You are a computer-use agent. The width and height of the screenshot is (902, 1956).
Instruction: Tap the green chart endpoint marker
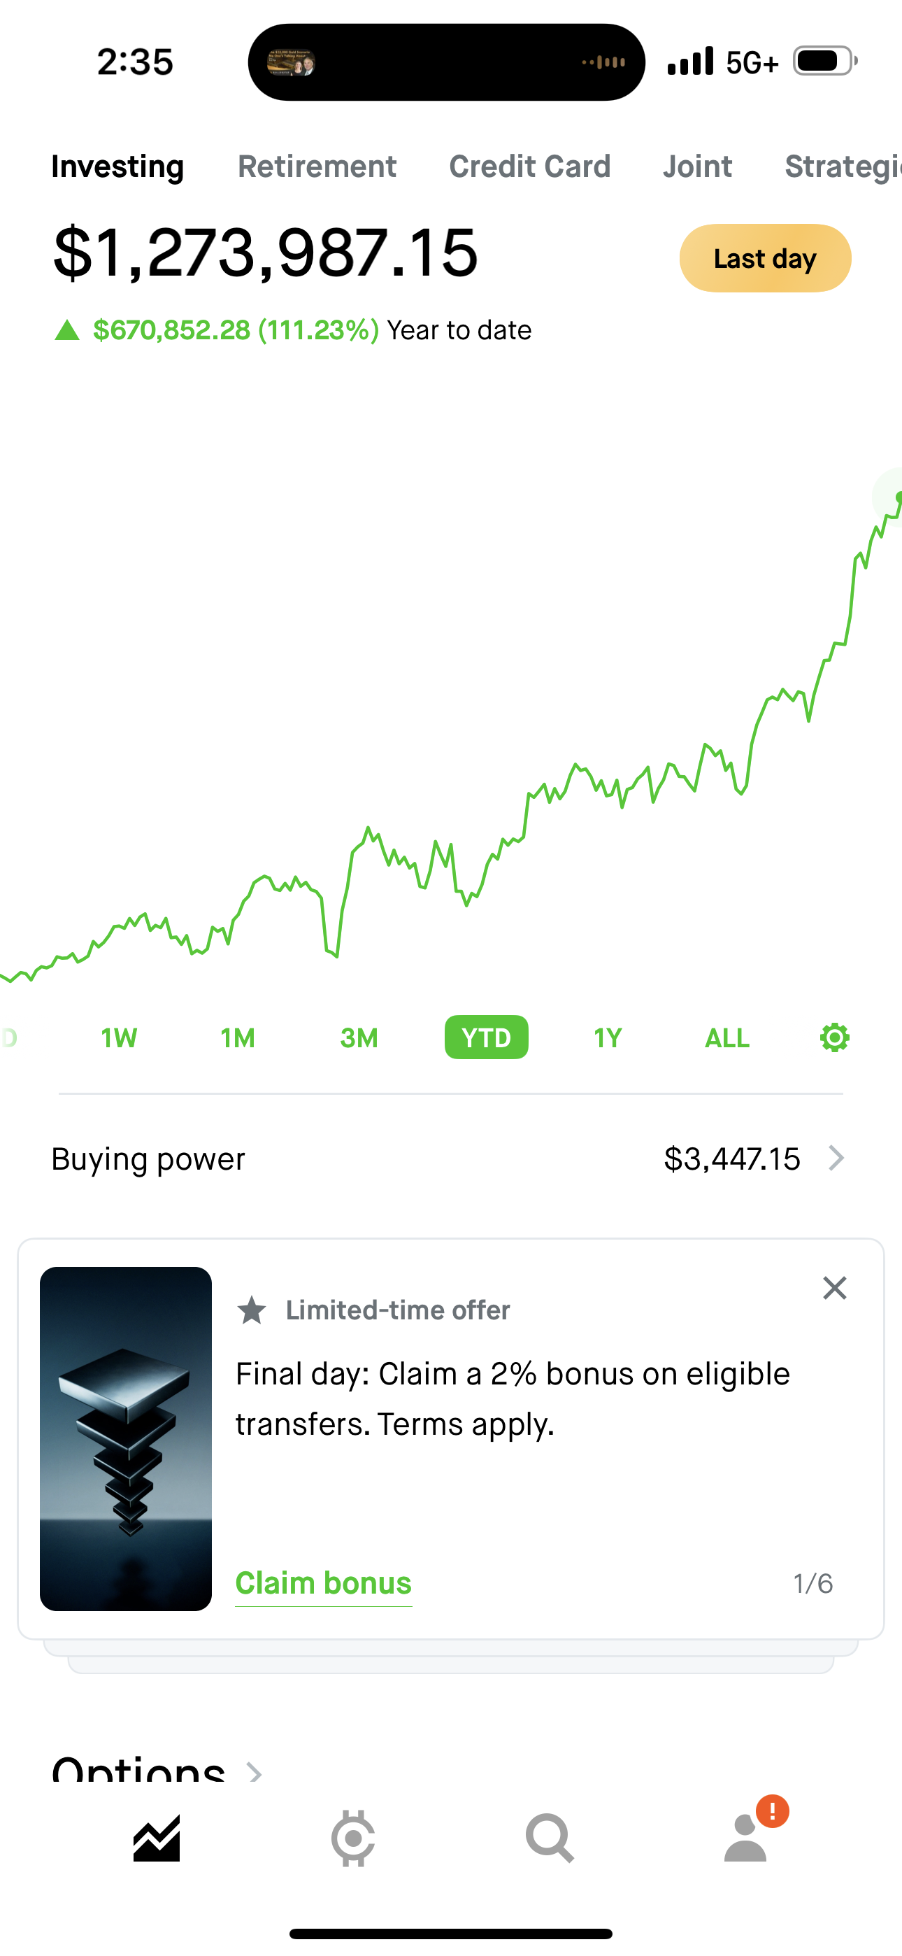[899, 497]
